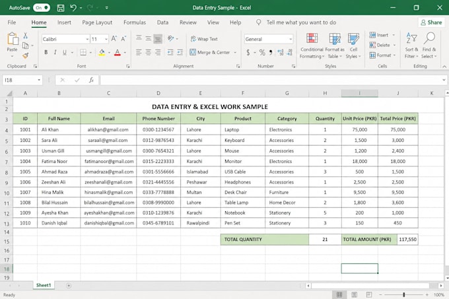The image size is (449, 299).
Task: Increase font size with larger A icon
Action: [114, 39]
